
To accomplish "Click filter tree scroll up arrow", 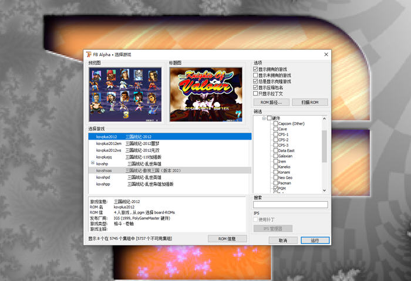I will pos(325,119).
